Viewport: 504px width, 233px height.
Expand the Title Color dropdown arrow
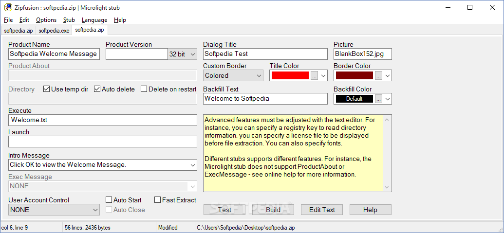pyautogui.click(x=323, y=76)
